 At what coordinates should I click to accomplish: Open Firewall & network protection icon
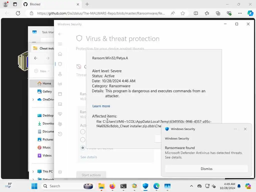(60, 84)
